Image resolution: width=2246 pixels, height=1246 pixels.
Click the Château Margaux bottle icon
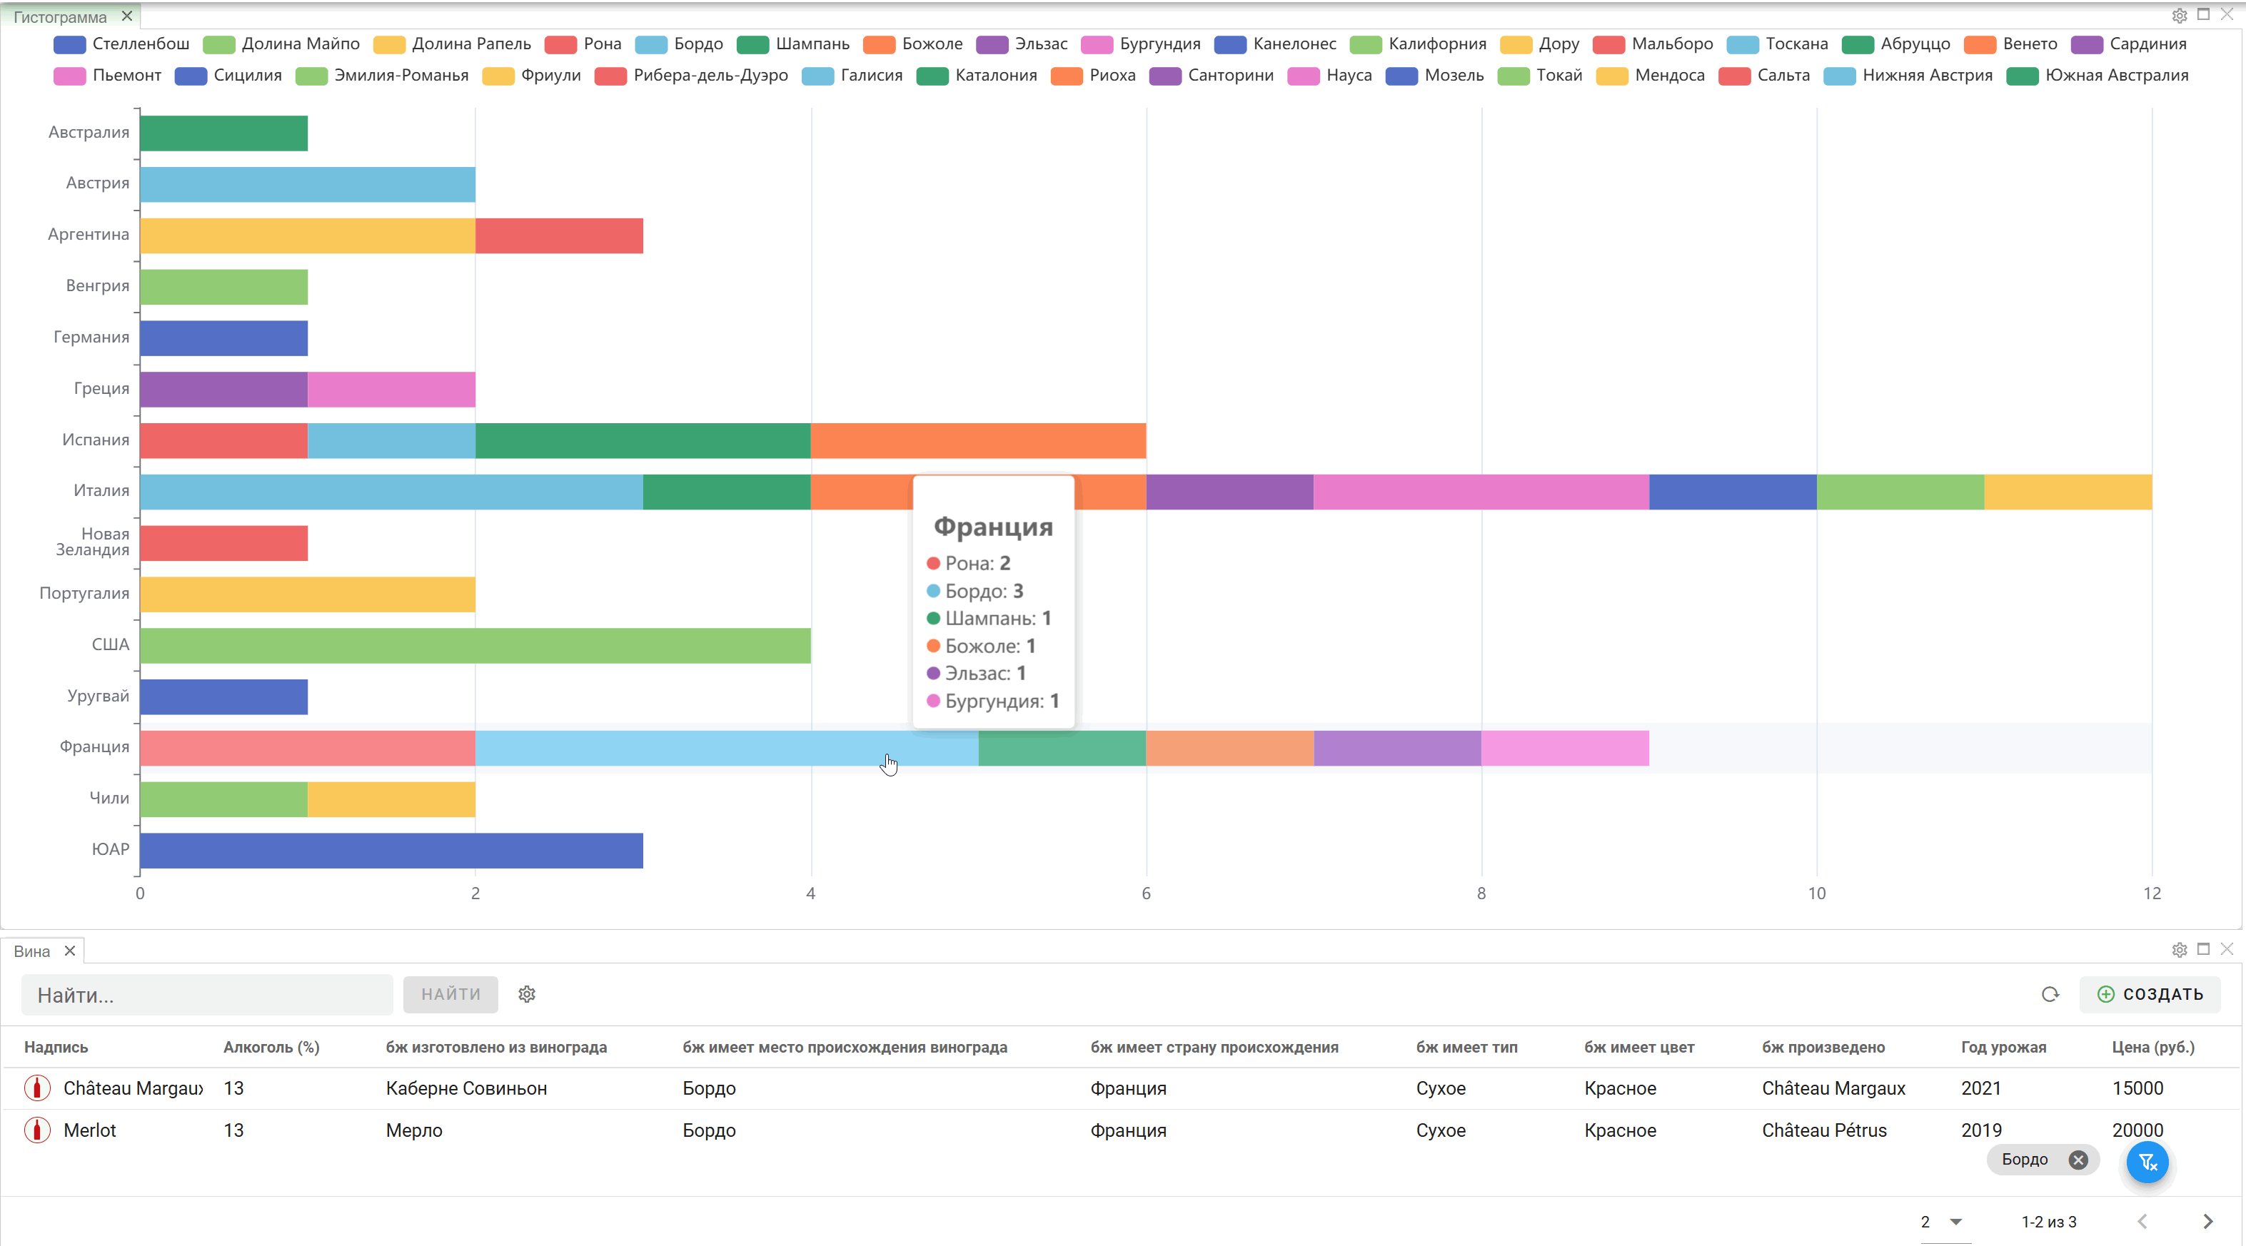36,1088
